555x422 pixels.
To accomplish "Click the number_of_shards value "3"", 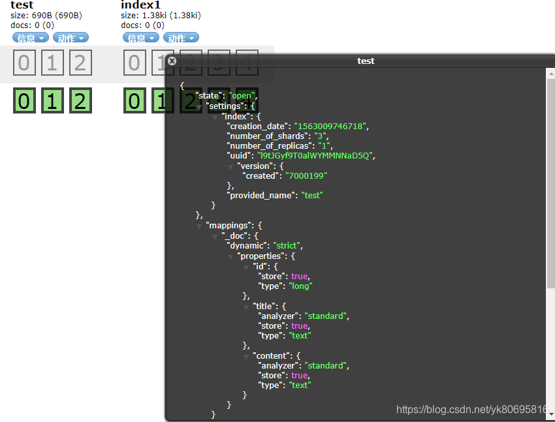I will click(321, 136).
